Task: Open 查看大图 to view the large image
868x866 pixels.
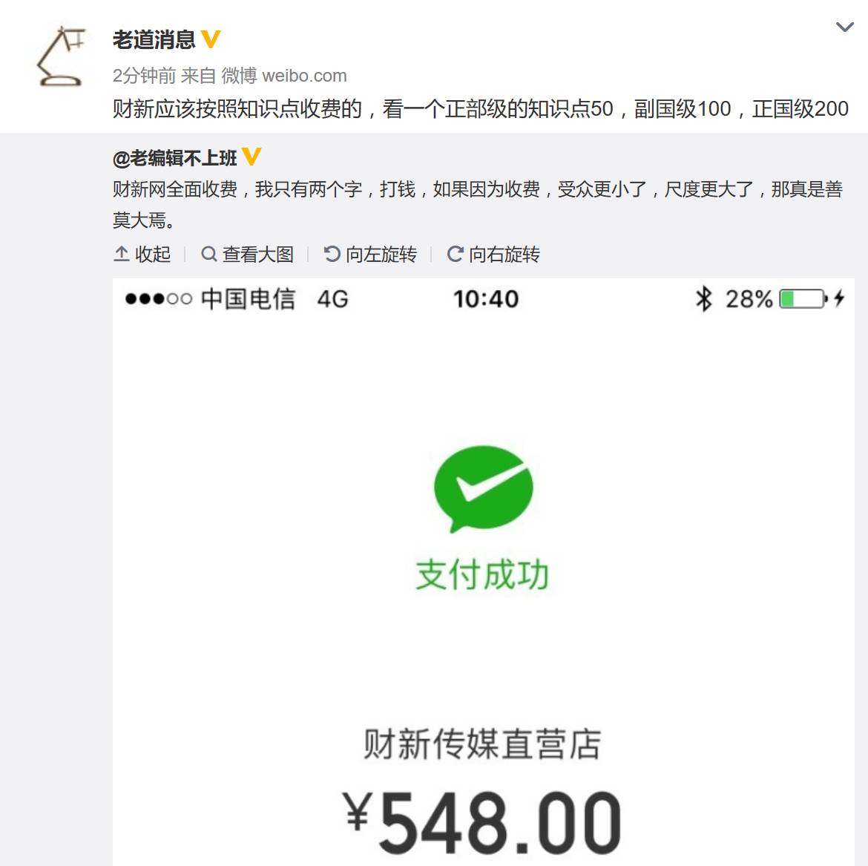Action: pyautogui.click(x=247, y=255)
